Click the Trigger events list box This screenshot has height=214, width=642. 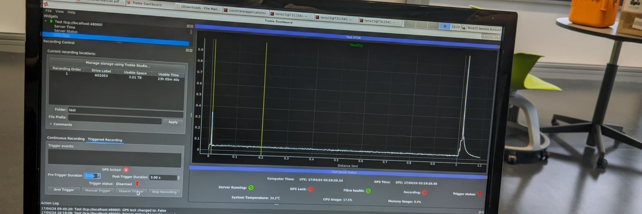pos(115,158)
